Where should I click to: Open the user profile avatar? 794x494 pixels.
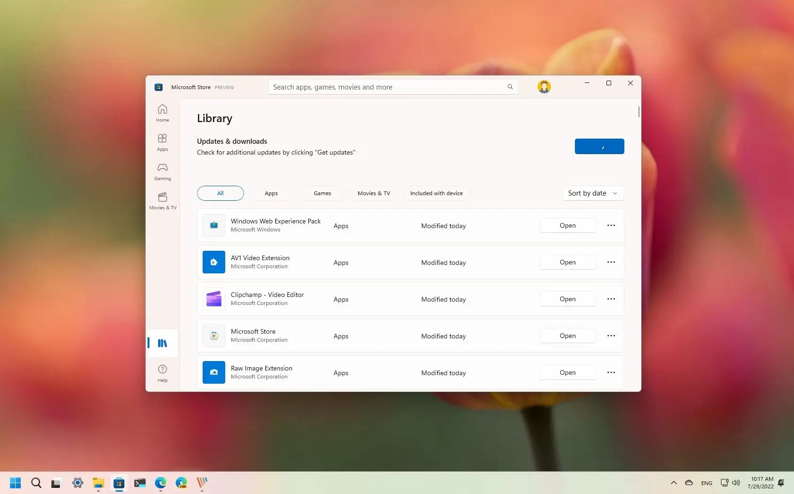pos(544,87)
